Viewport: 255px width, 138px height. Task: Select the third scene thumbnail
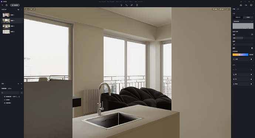pyautogui.click(x=6, y=26)
